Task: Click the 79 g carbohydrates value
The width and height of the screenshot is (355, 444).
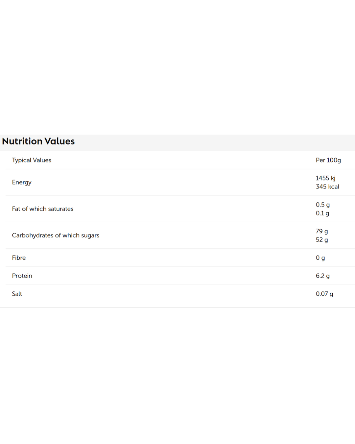Action: point(321,231)
